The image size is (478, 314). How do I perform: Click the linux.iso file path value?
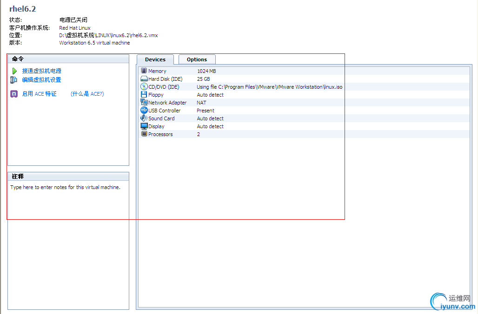[x=270, y=87]
